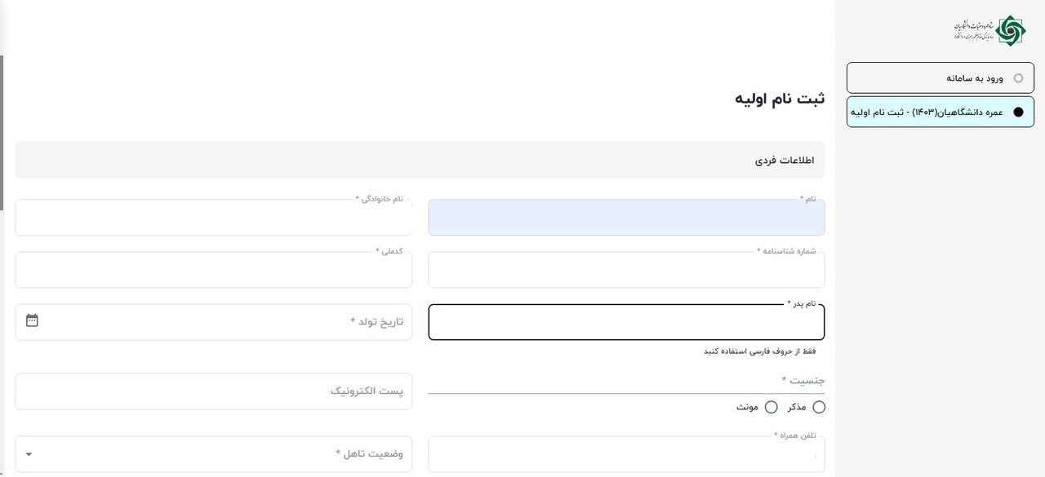Click the email (پست الکترونیک) input field

click(x=214, y=391)
